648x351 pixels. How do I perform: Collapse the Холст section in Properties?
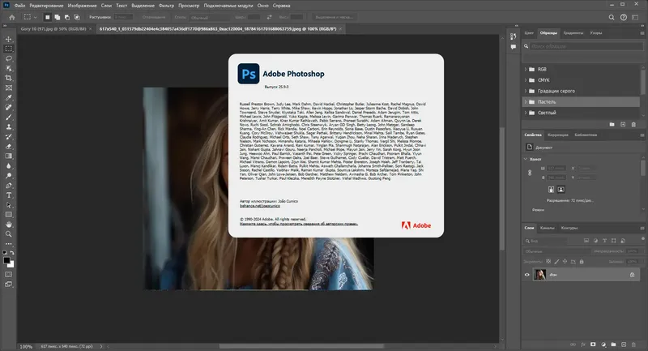click(526, 159)
